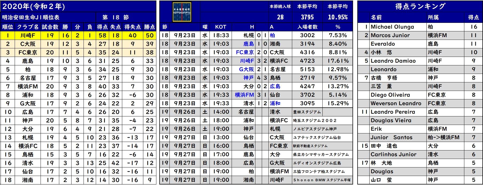Click the 得点ランキング title
This screenshot has width=483, height=185.
(x=420, y=7)
